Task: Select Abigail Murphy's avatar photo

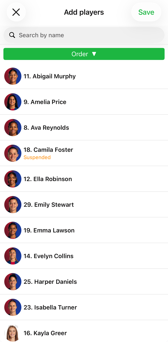Action: (x=13, y=76)
